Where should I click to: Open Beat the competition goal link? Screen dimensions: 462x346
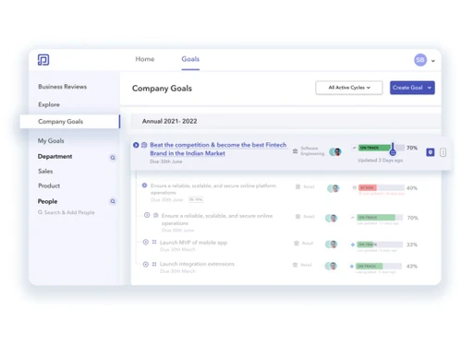(x=218, y=149)
